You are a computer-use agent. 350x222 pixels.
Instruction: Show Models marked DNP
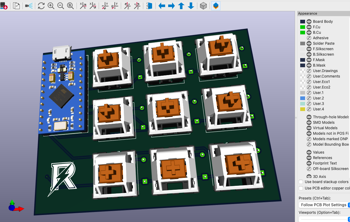309,139
